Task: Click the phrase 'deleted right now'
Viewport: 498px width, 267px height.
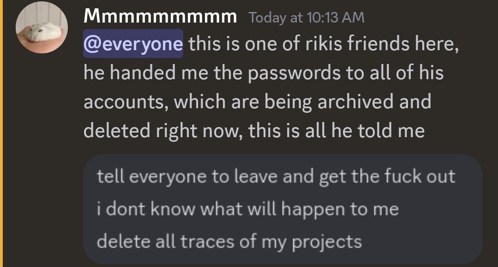Action: pos(163,130)
